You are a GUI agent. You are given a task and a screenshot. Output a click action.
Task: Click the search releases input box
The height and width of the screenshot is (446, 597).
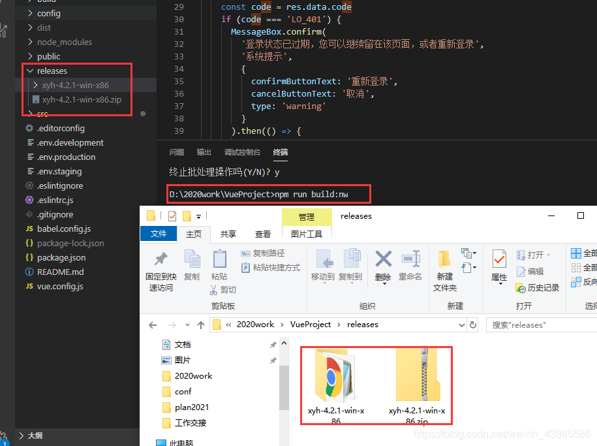coord(542,325)
